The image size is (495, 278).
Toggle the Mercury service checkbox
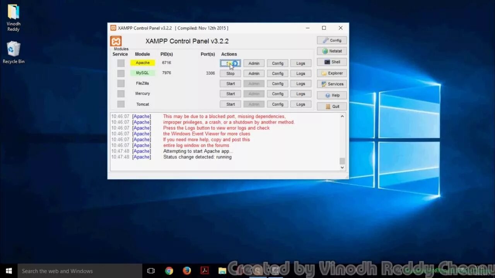click(x=121, y=94)
